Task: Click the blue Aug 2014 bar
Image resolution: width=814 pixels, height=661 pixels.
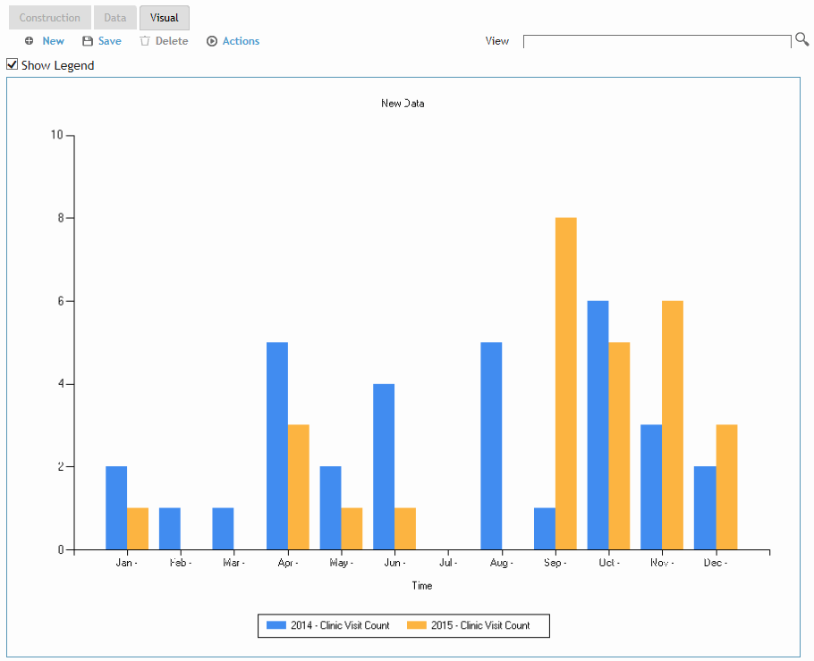Action: click(491, 446)
